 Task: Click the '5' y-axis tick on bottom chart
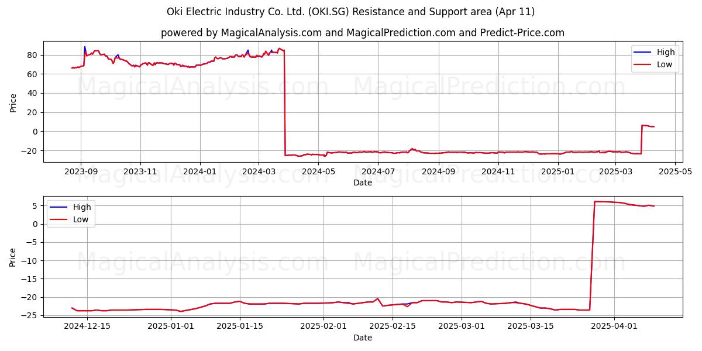point(36,206)
